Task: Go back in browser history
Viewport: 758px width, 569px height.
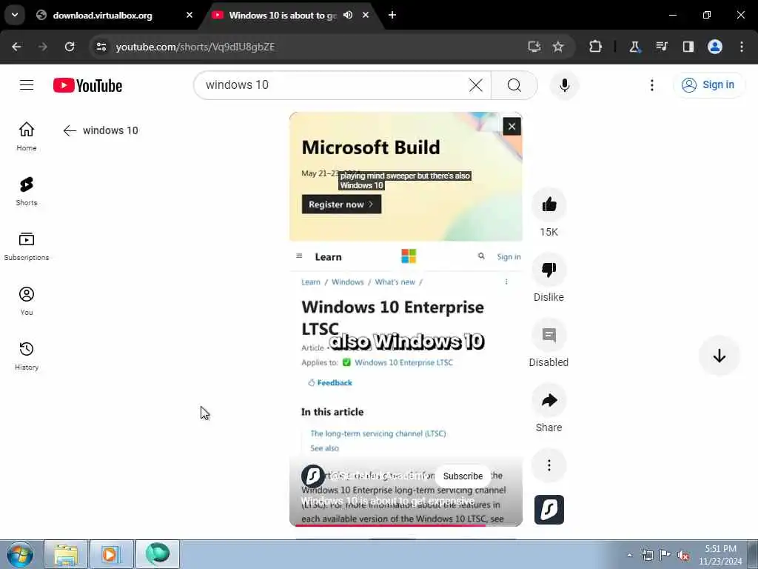Action: pos(16,47)
